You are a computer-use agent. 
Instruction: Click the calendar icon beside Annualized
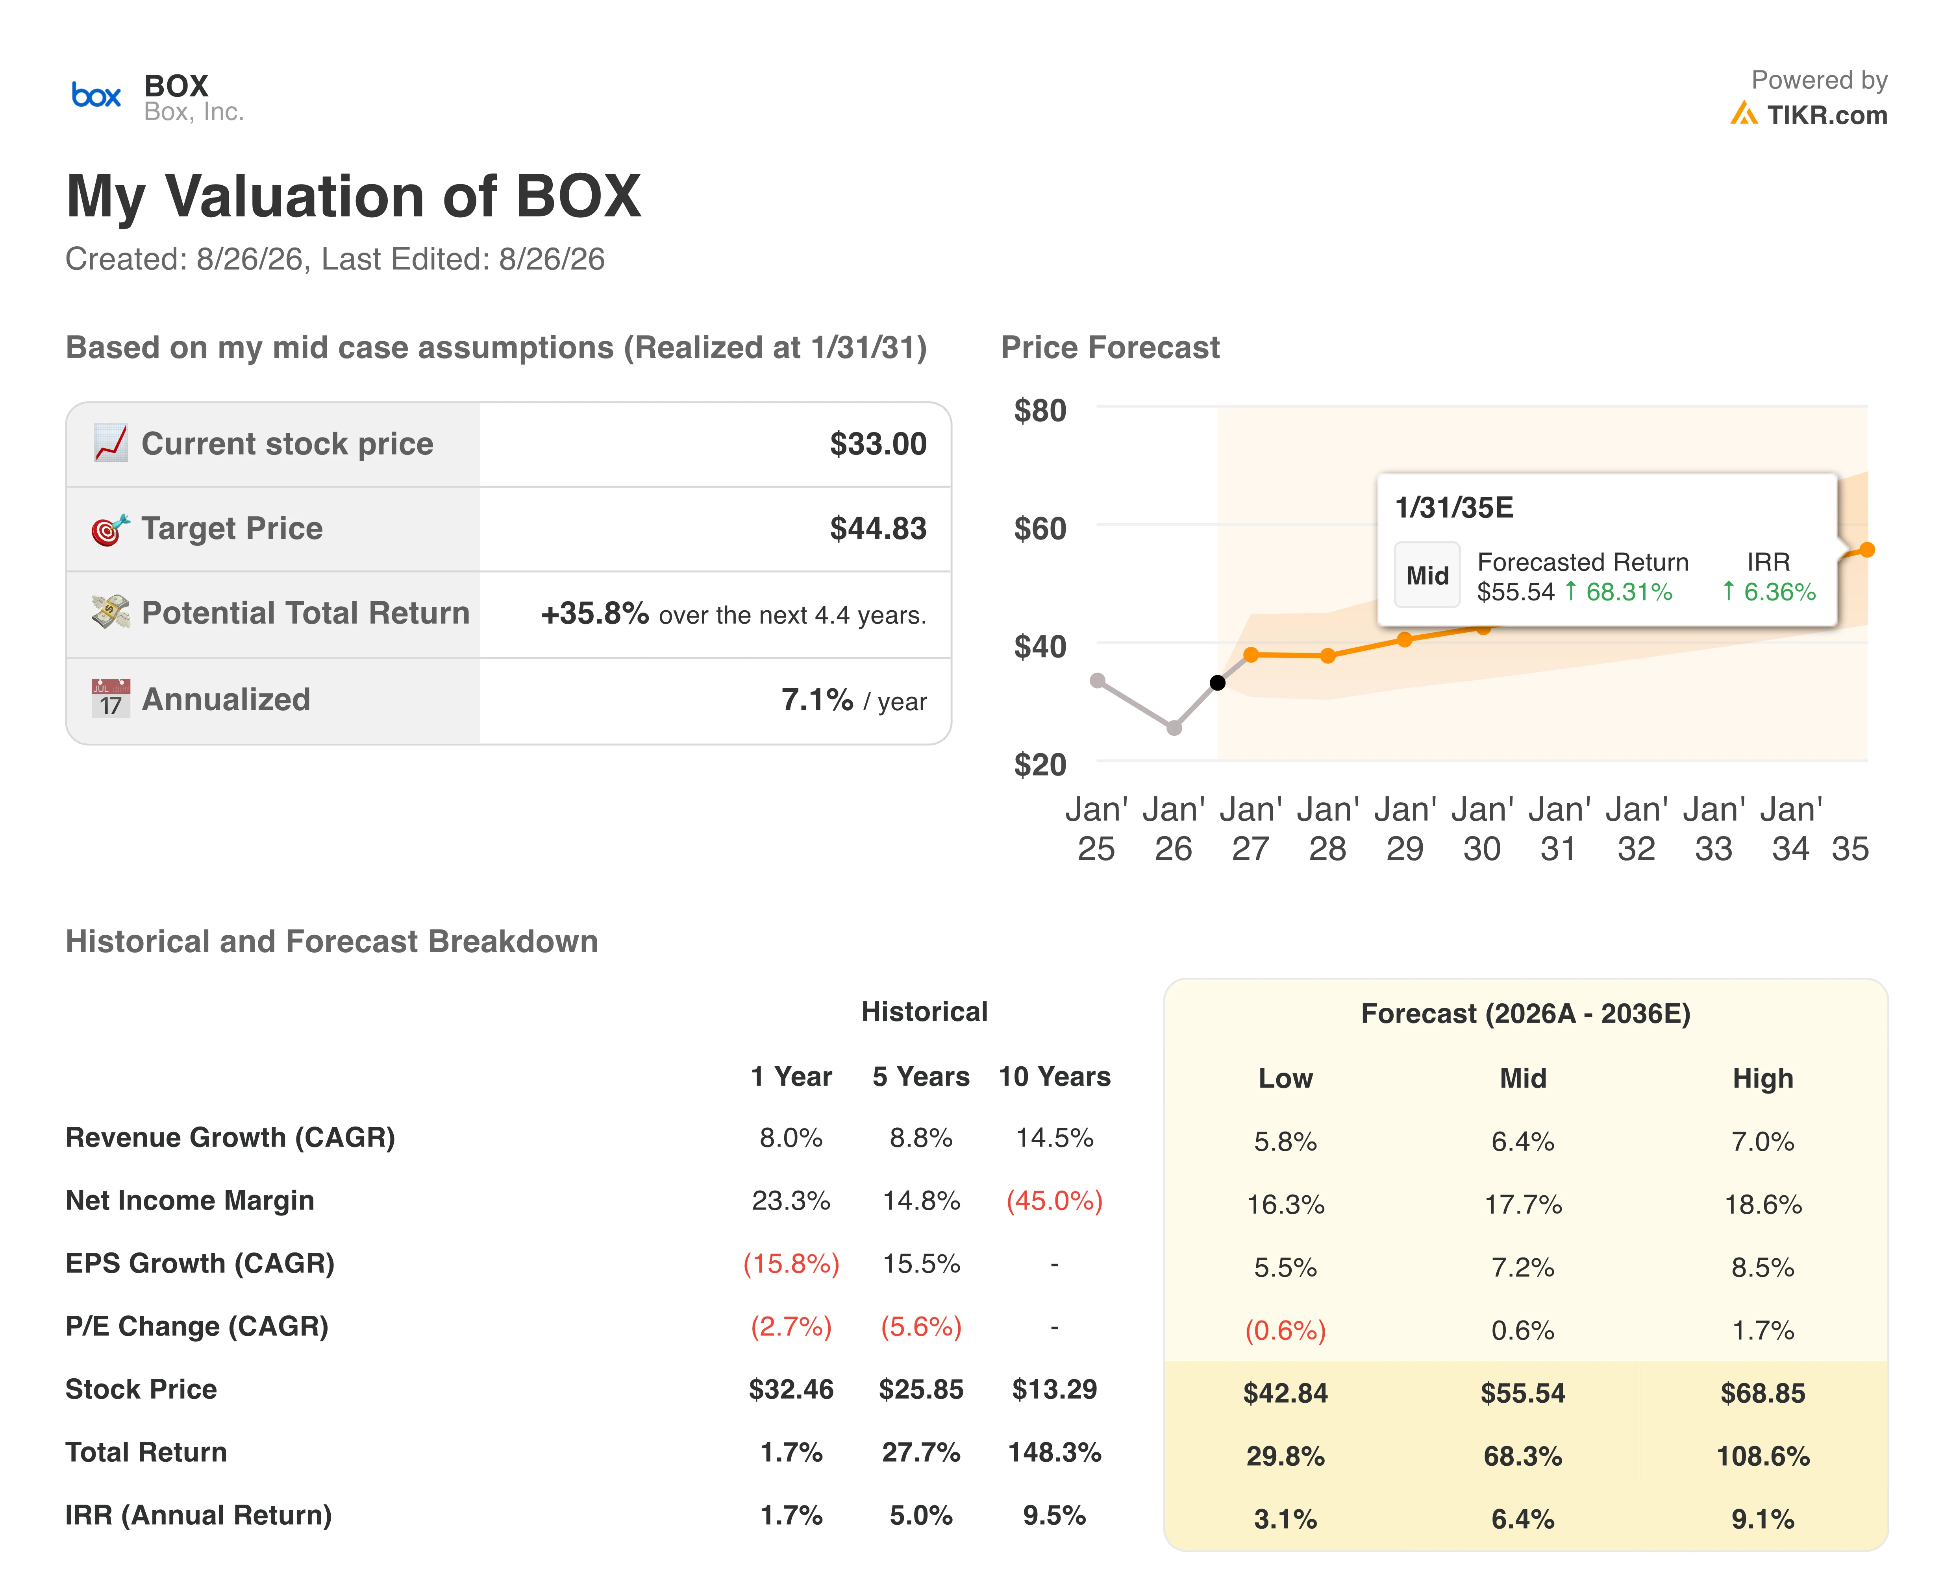click(110, 699)
